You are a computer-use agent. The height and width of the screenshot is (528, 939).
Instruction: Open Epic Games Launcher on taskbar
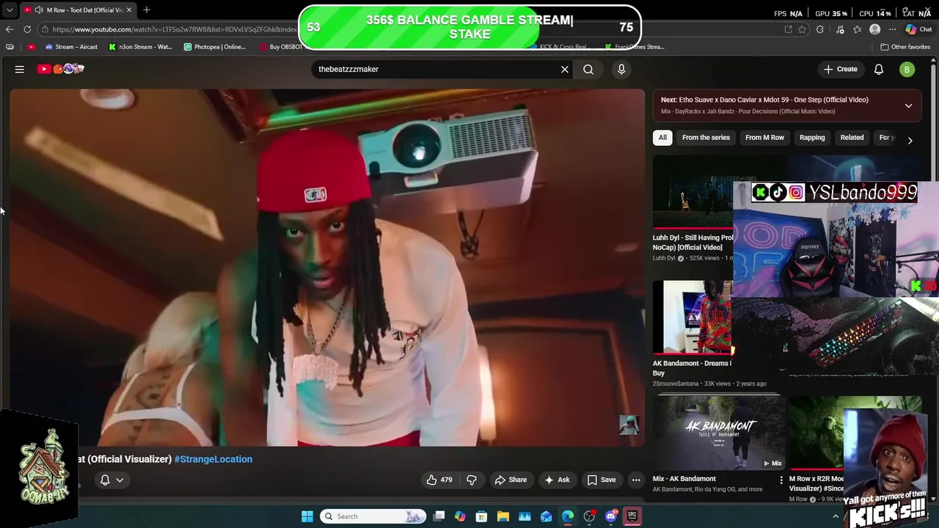(632, 516)
